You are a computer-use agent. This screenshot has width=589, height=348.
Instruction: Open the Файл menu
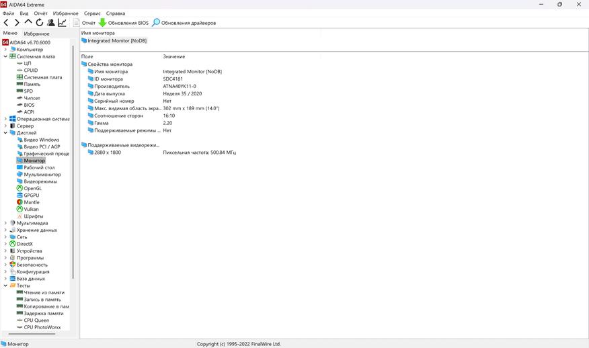[8, 13]
